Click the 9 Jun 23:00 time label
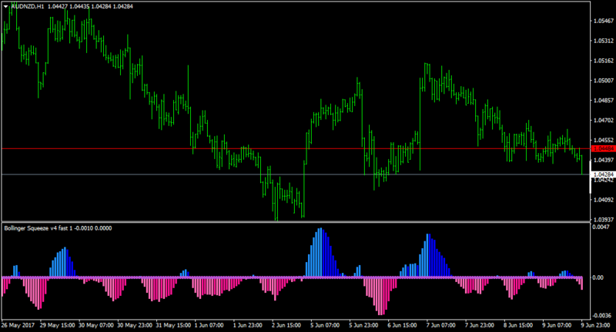 point(595,325)
